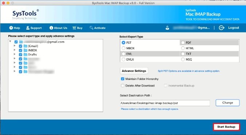Click the SysTools logo
The height and width of the screenshot is (135, 246).
(26, 14)
